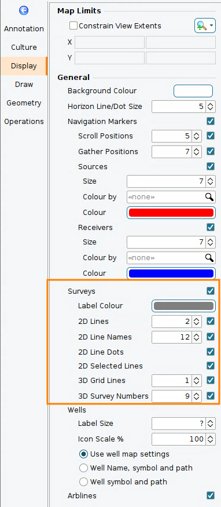Click the blue back arrow icon
The image size is (221, 507).
point(24,10)
